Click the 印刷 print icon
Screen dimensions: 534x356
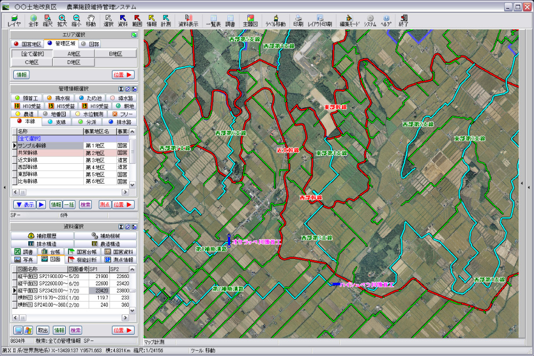pyautogui.click(x=299, y=21)
